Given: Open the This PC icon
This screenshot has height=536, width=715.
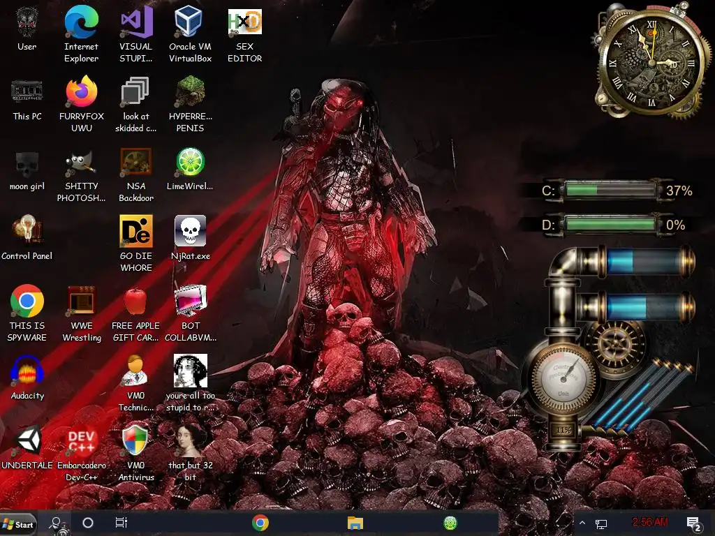Looking at the screenshot, I should coord(27,92).
